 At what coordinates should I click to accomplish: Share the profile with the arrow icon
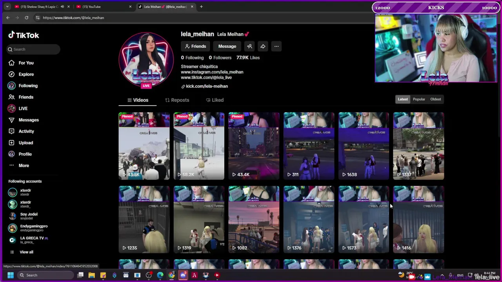[263, 46]
